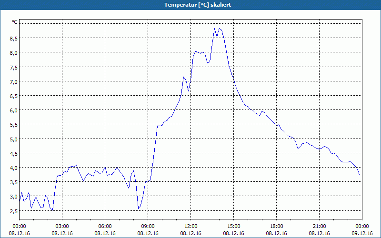
Task: Click the 2,5 y-axis value
Action: click(14, 211)
